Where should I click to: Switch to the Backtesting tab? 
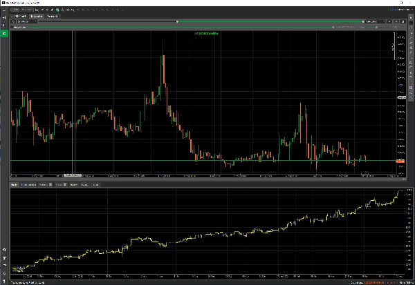pyautogui.click(x=37, y=17)
